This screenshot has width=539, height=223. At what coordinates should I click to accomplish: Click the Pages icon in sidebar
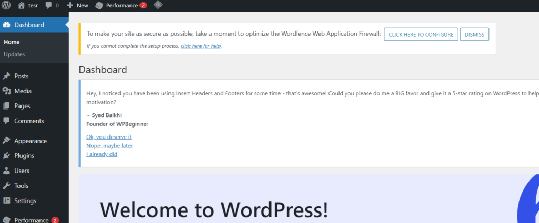6,106
